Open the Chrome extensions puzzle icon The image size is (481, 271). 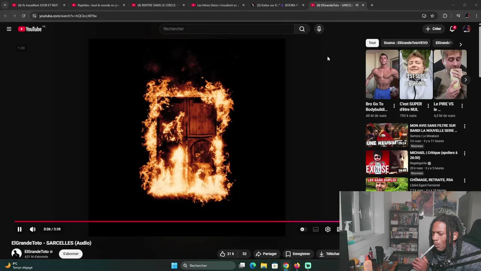[445, 16]
